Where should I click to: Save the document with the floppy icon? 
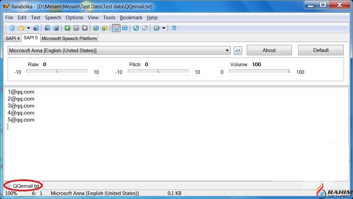[36, 28]
